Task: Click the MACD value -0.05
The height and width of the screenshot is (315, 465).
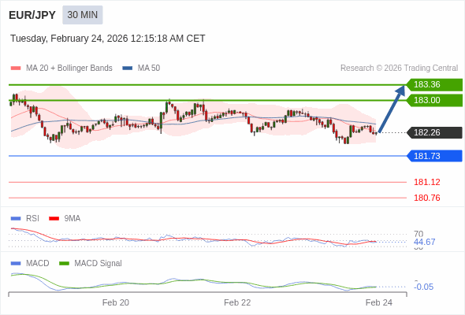Action: (x=423, y=287)
